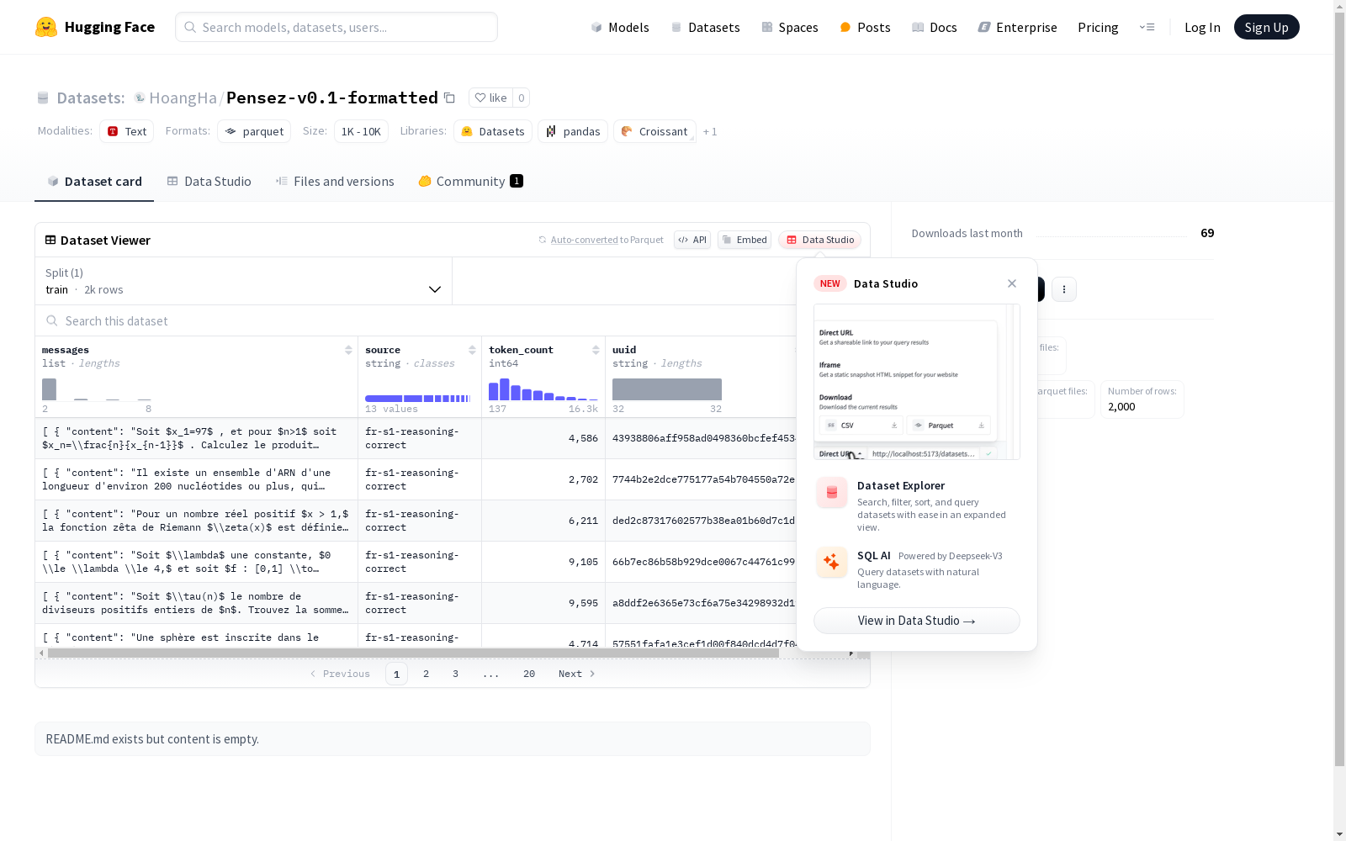Screen dimensions: 1346x841
Task: Copy dataset name with the copy icon
Action: pos(450,98)
